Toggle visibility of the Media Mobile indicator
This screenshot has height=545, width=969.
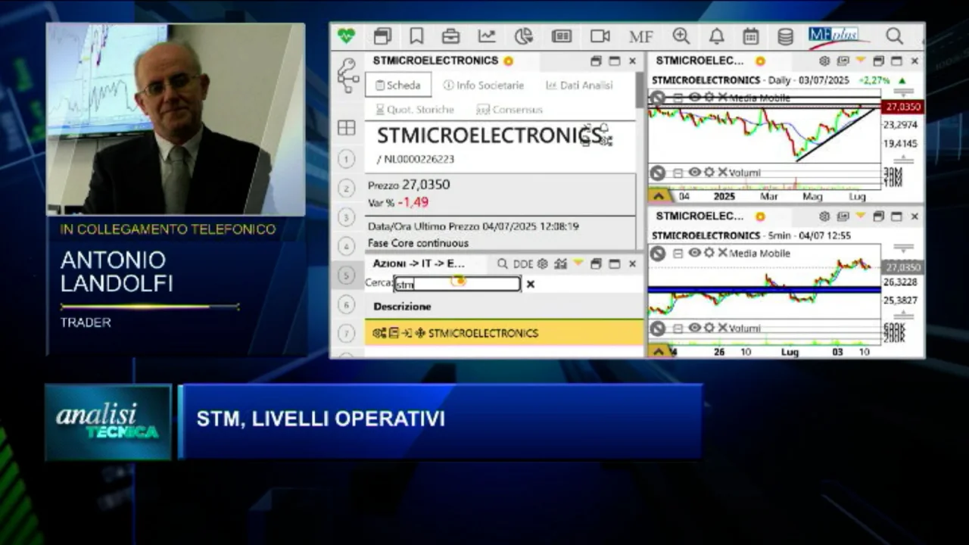pyautogui.click(x=693, y=98)
